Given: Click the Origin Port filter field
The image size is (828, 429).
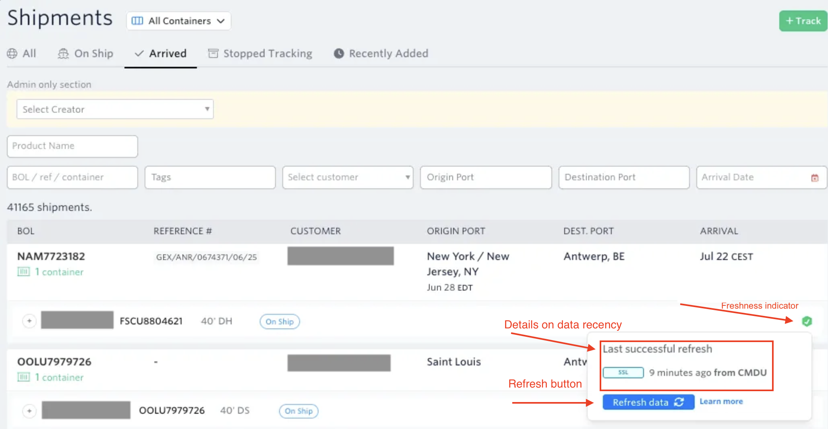Looking at the screenshot, I should 486,177.
